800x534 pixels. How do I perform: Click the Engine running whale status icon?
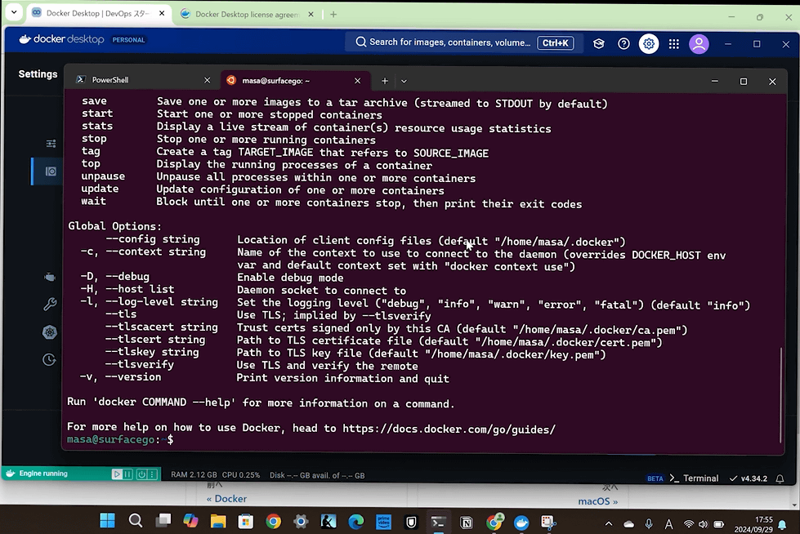[10, 474]
